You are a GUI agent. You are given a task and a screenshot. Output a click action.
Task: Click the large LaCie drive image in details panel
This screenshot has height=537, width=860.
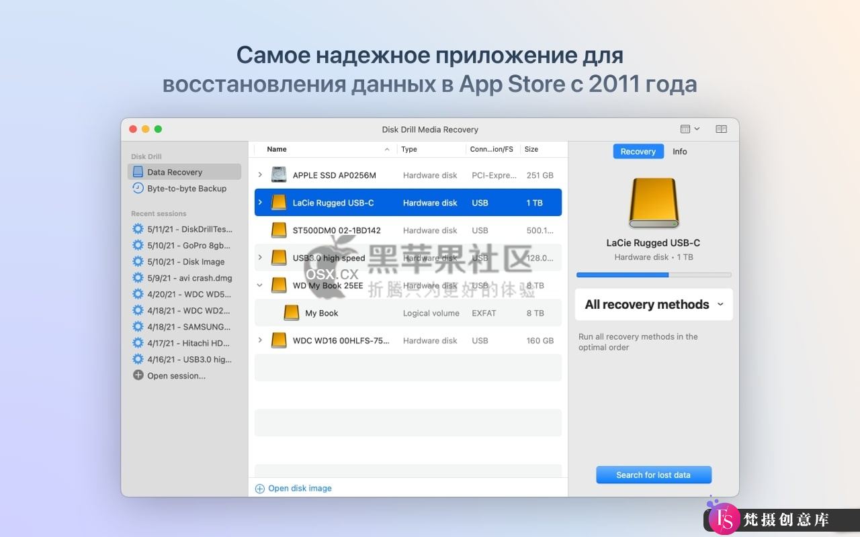653,203
